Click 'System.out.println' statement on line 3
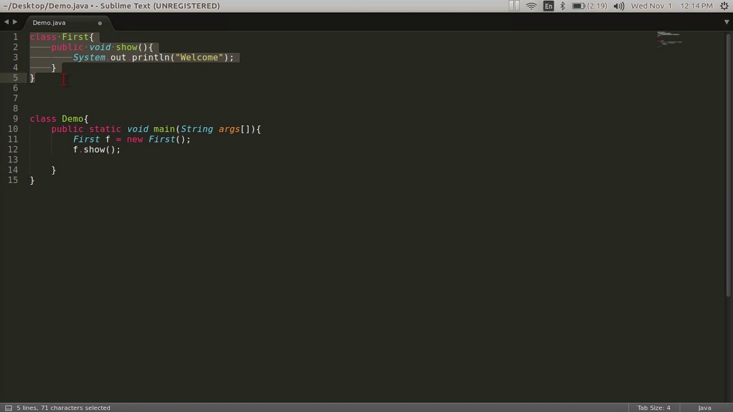Viewport: 733px width, 412px height. coord(121,57)
